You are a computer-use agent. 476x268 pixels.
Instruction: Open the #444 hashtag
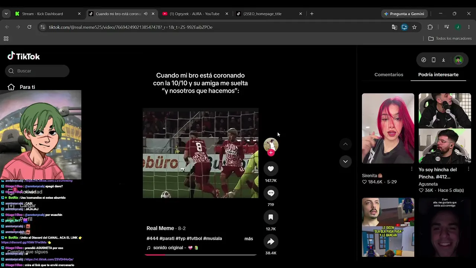(152, 239)
